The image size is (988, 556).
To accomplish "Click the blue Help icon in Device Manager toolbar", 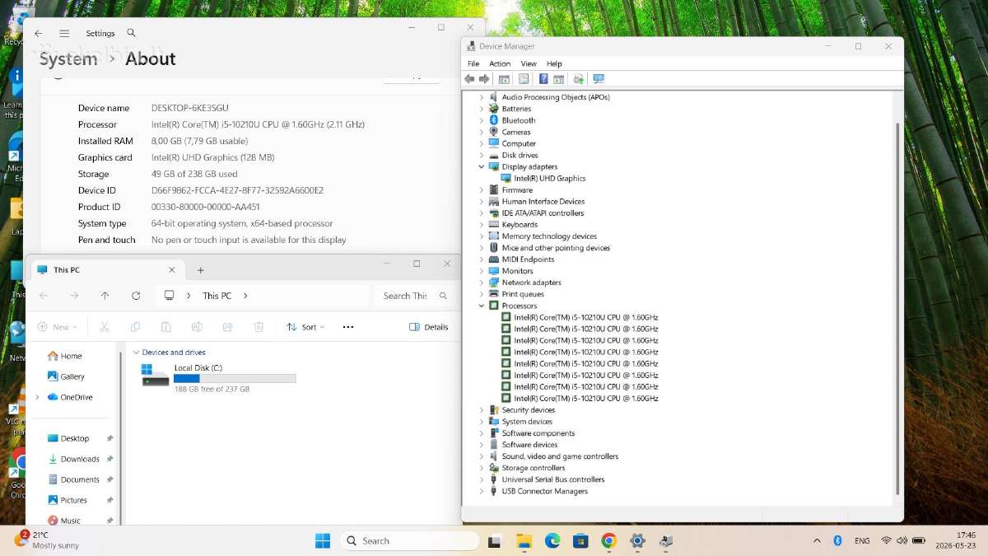I will click(x=543, y=79).
